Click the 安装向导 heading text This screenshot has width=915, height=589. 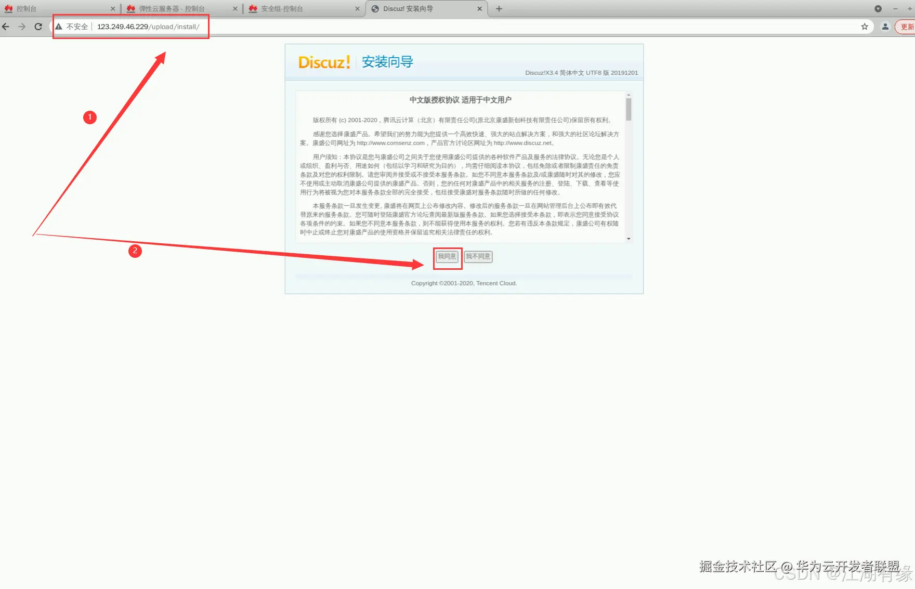387,62
